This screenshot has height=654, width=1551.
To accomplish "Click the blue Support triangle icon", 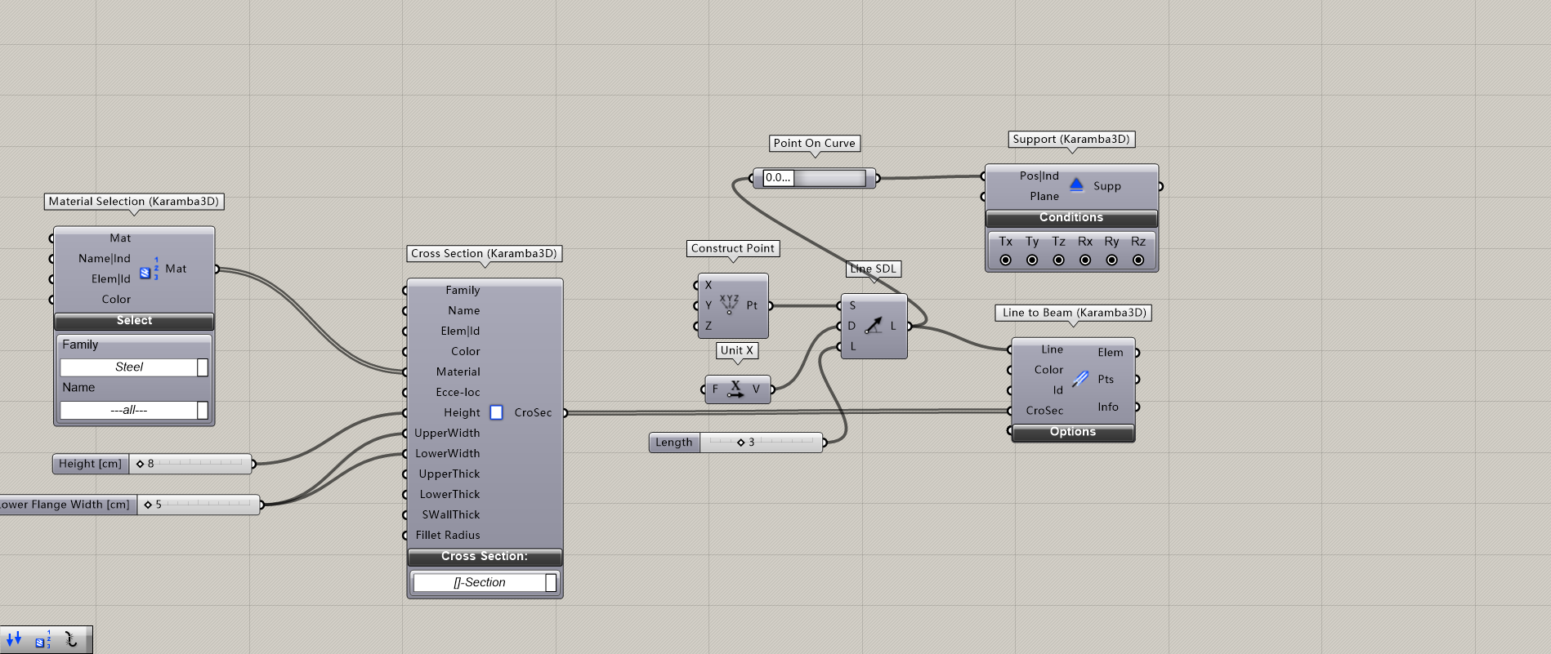I will [x=1076, y=185].
